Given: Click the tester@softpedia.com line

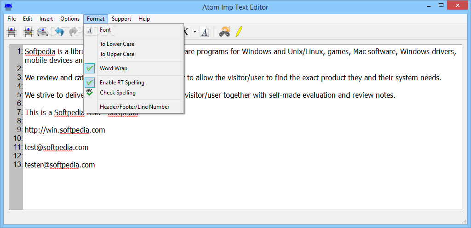Looking at the screenshot, I should [x=60, y=165].
